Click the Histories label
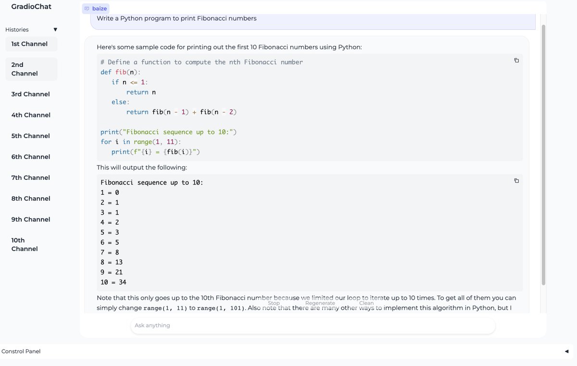 (x=17, y=30)
